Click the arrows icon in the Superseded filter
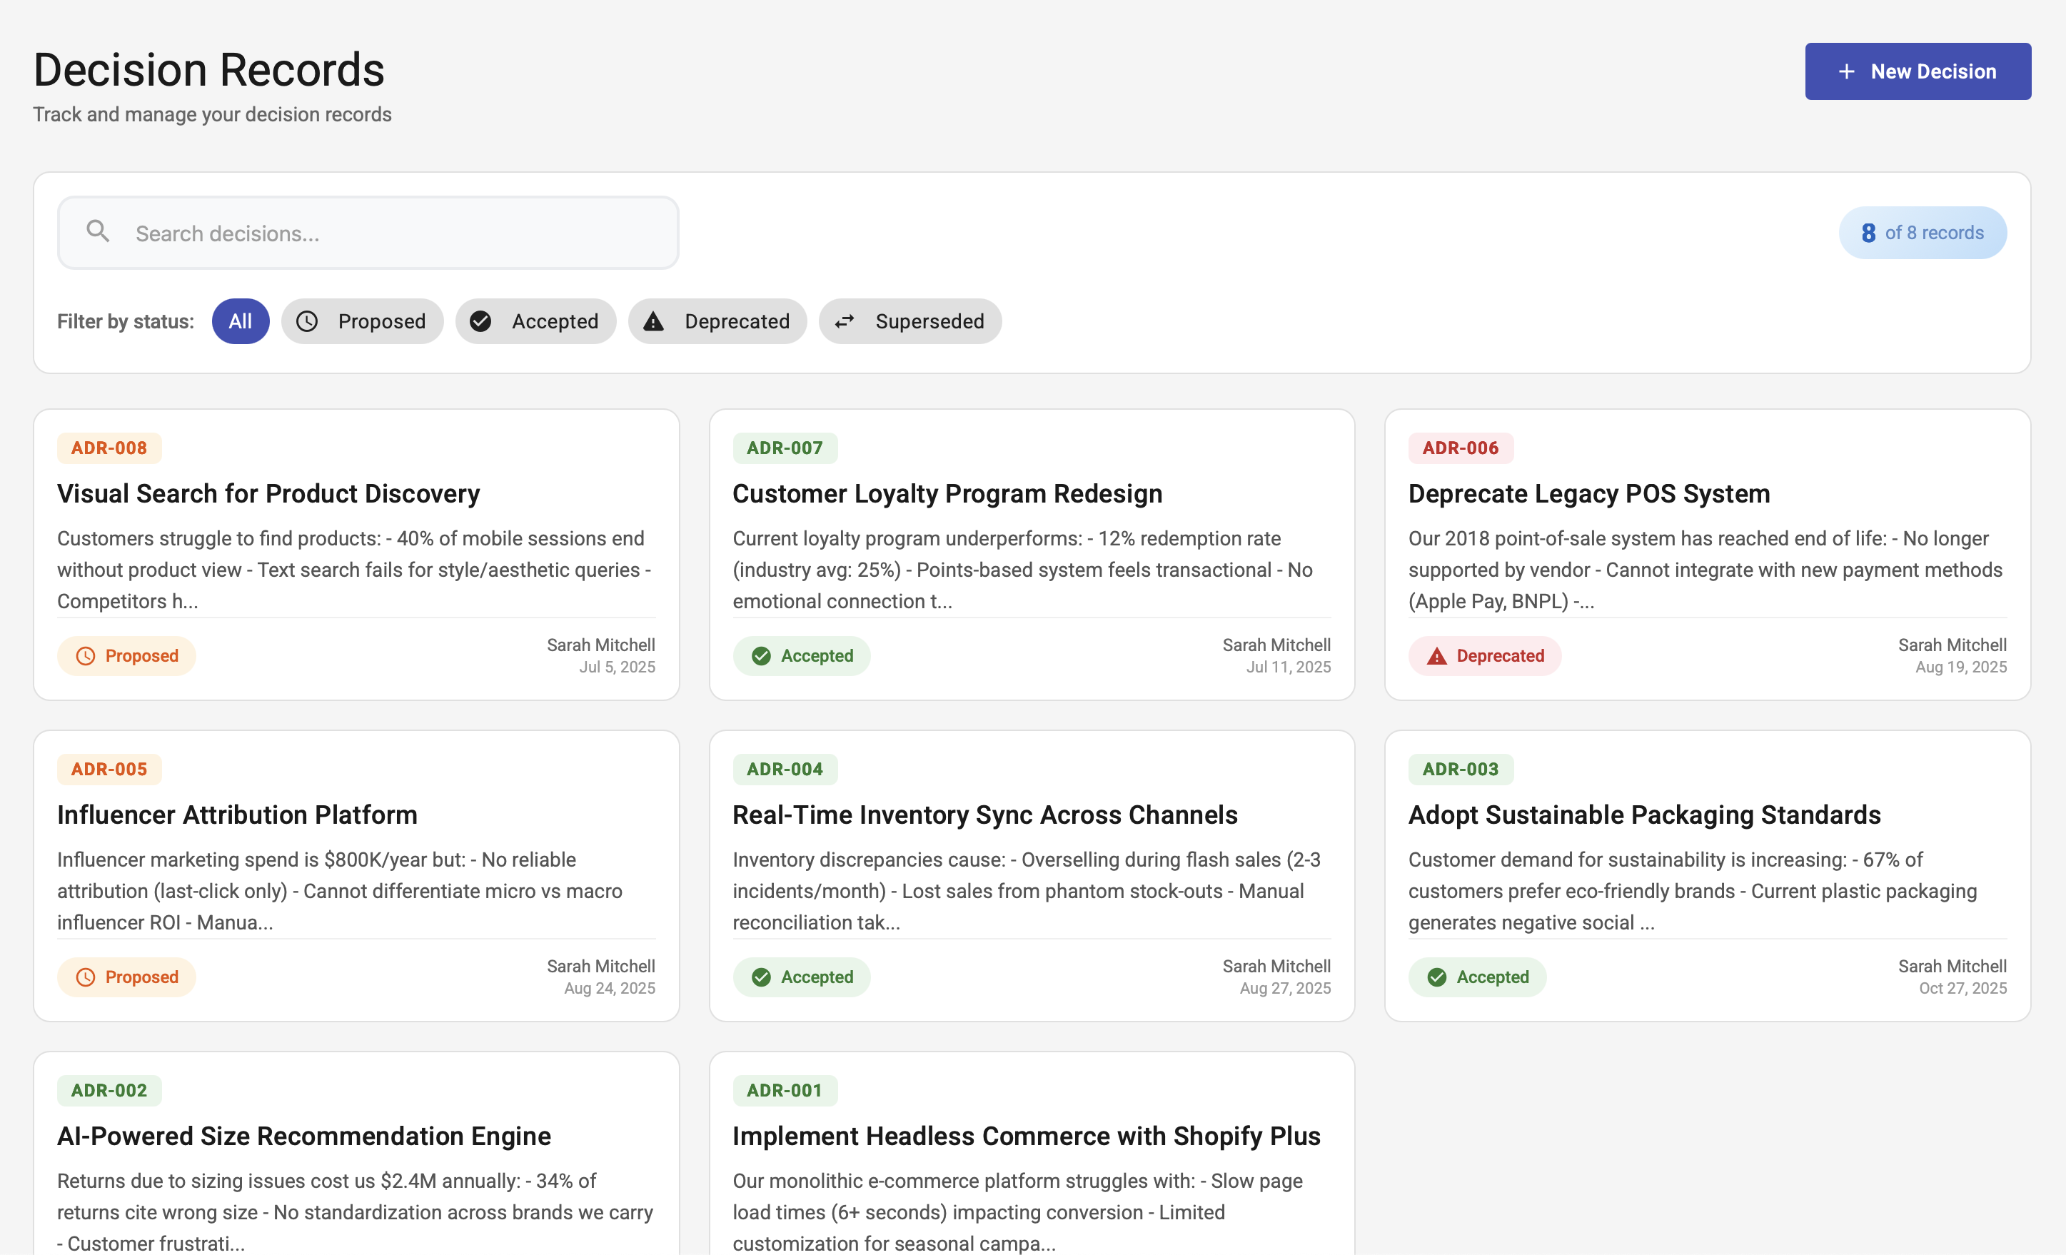 [x=845, y=321]
